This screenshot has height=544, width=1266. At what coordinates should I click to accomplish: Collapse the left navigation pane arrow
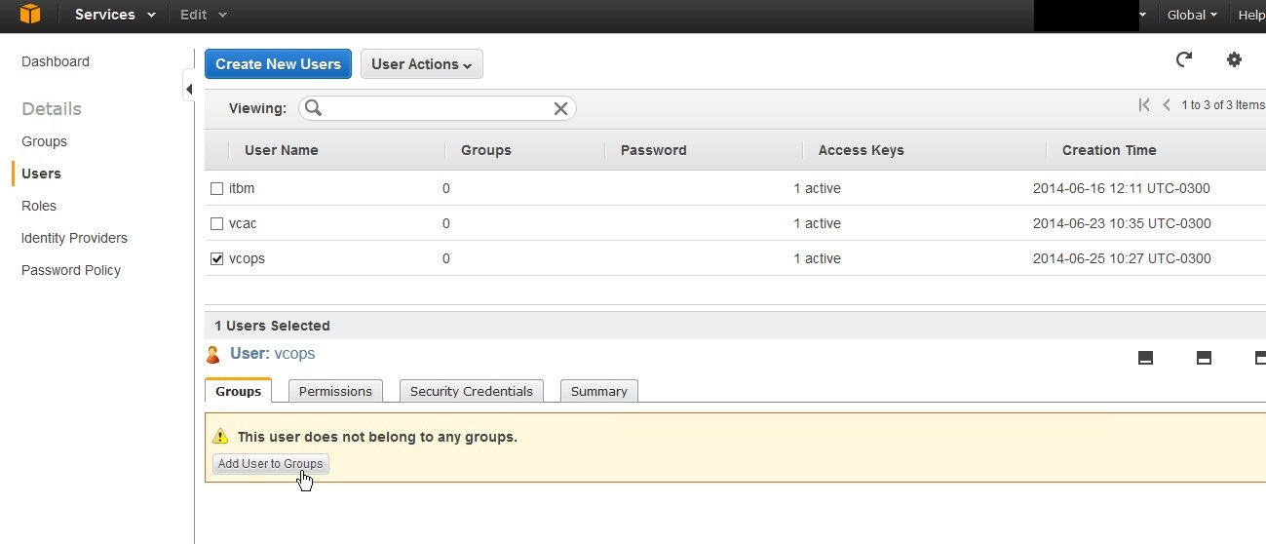click(188, 90)
